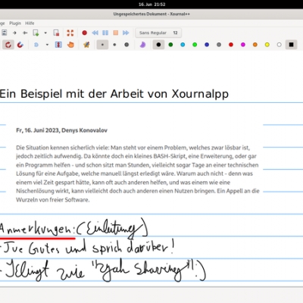Viewport: 303px width, 303px height.
Task: Toggle rotation snapping icon
Action: coord(8,45)
